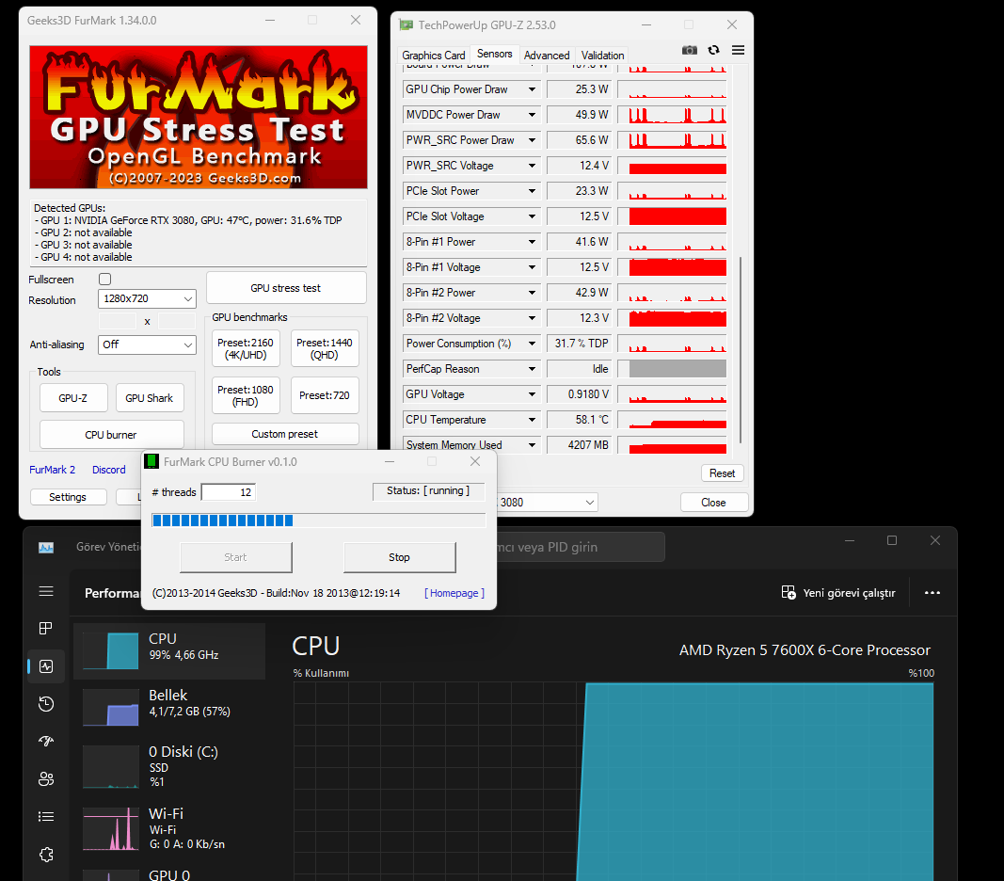This screenshot has width=1004, height=881.
Task: Open the CPU Burner Homepage link
Action: [454, 593]
